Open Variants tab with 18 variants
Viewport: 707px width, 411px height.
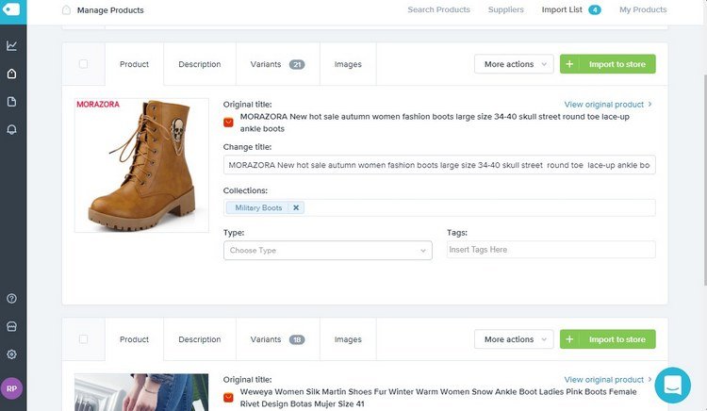point(278,339)
